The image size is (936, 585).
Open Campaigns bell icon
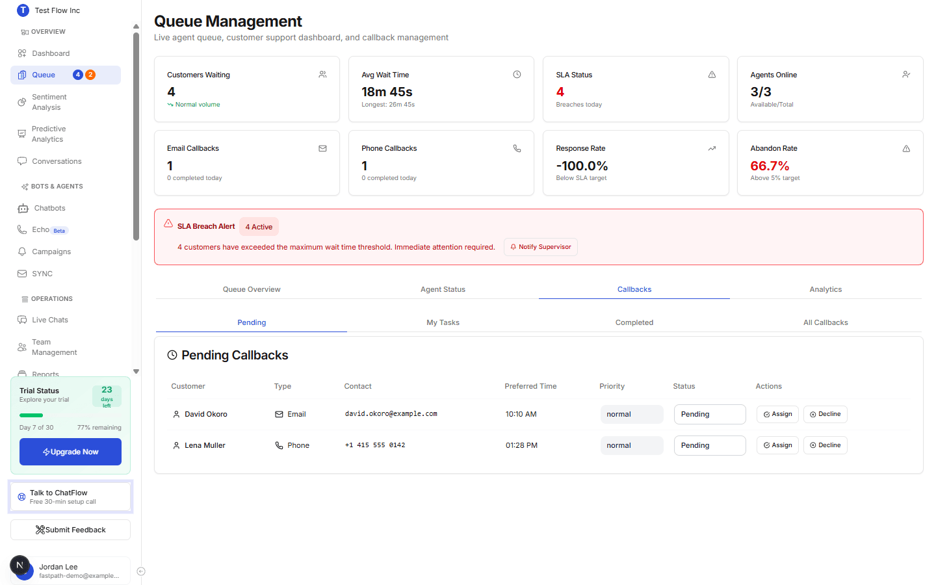[22, 252]
